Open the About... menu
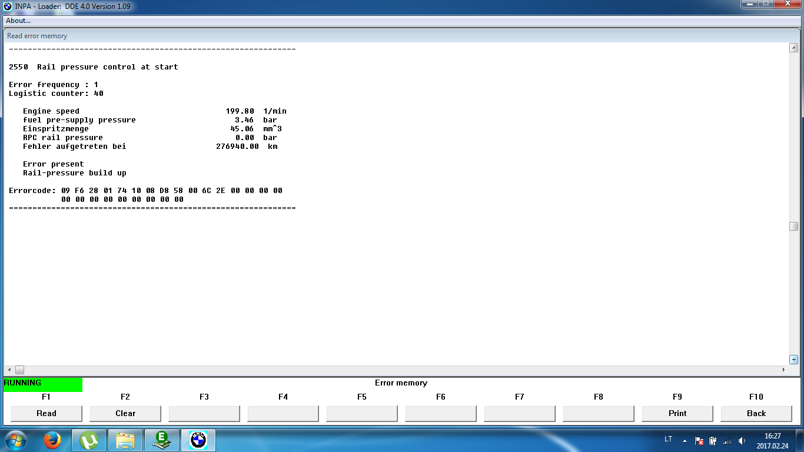804x452 pixels. pos(18,21)
